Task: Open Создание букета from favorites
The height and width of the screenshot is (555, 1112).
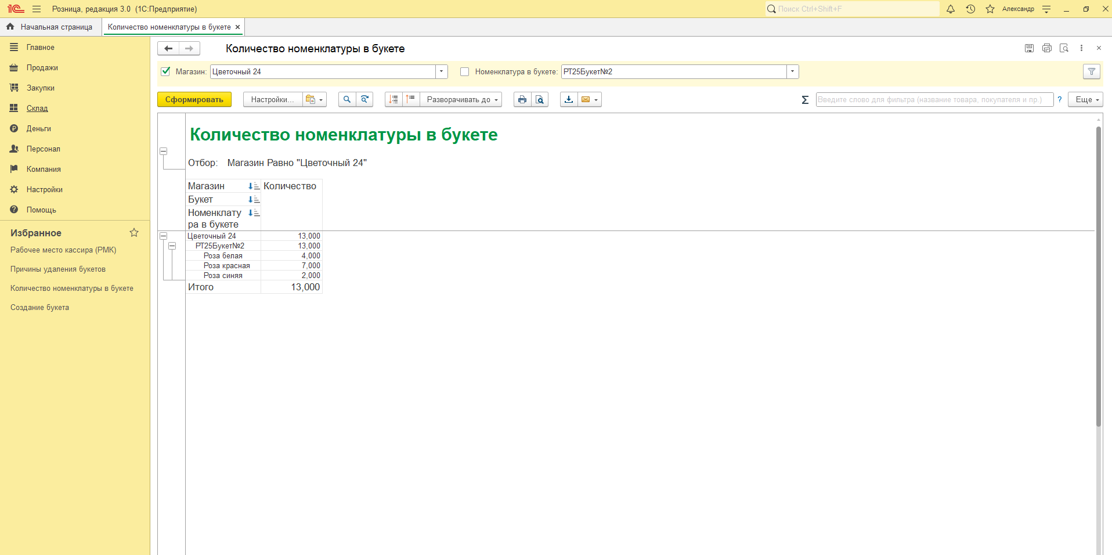Action: (39, 307)
